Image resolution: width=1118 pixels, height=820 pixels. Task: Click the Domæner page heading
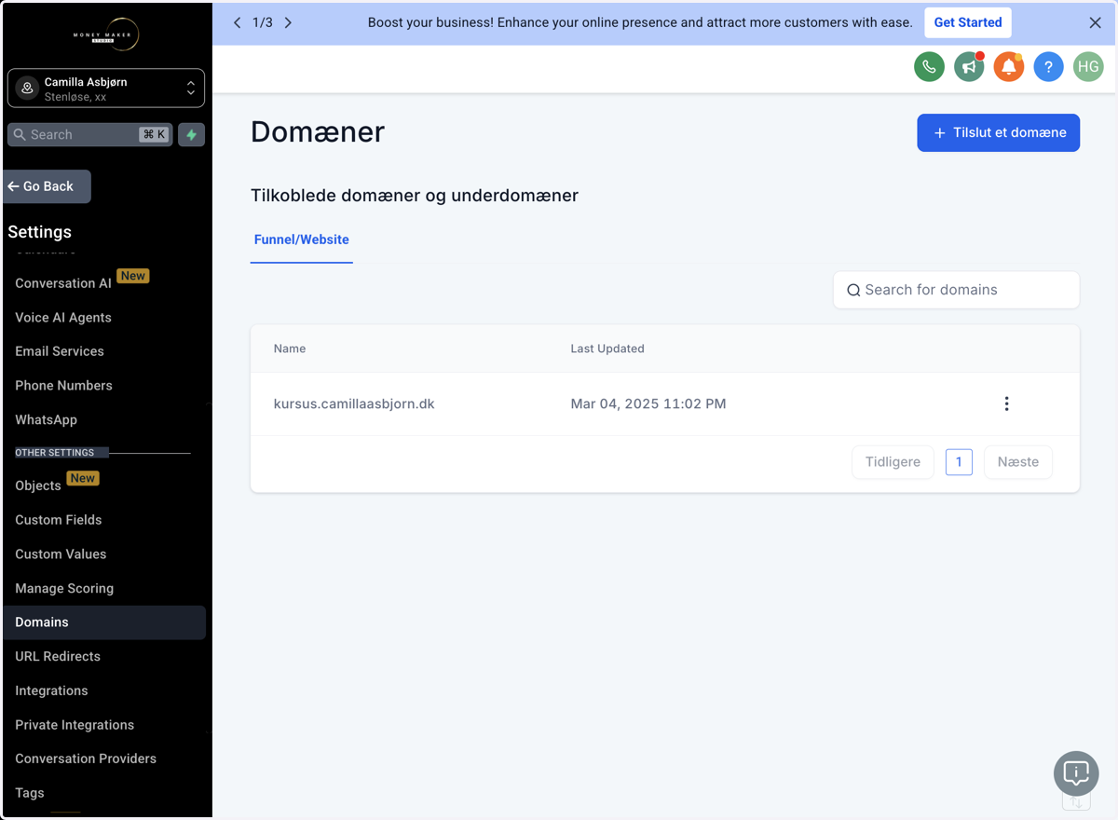point(318,132)
